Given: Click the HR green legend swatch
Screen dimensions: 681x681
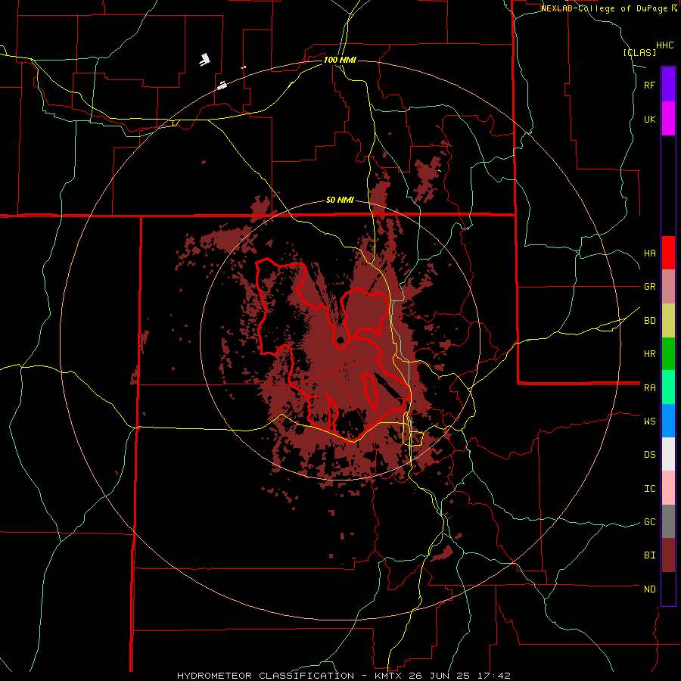Looking at the screenshot, I should coord(668,354).
